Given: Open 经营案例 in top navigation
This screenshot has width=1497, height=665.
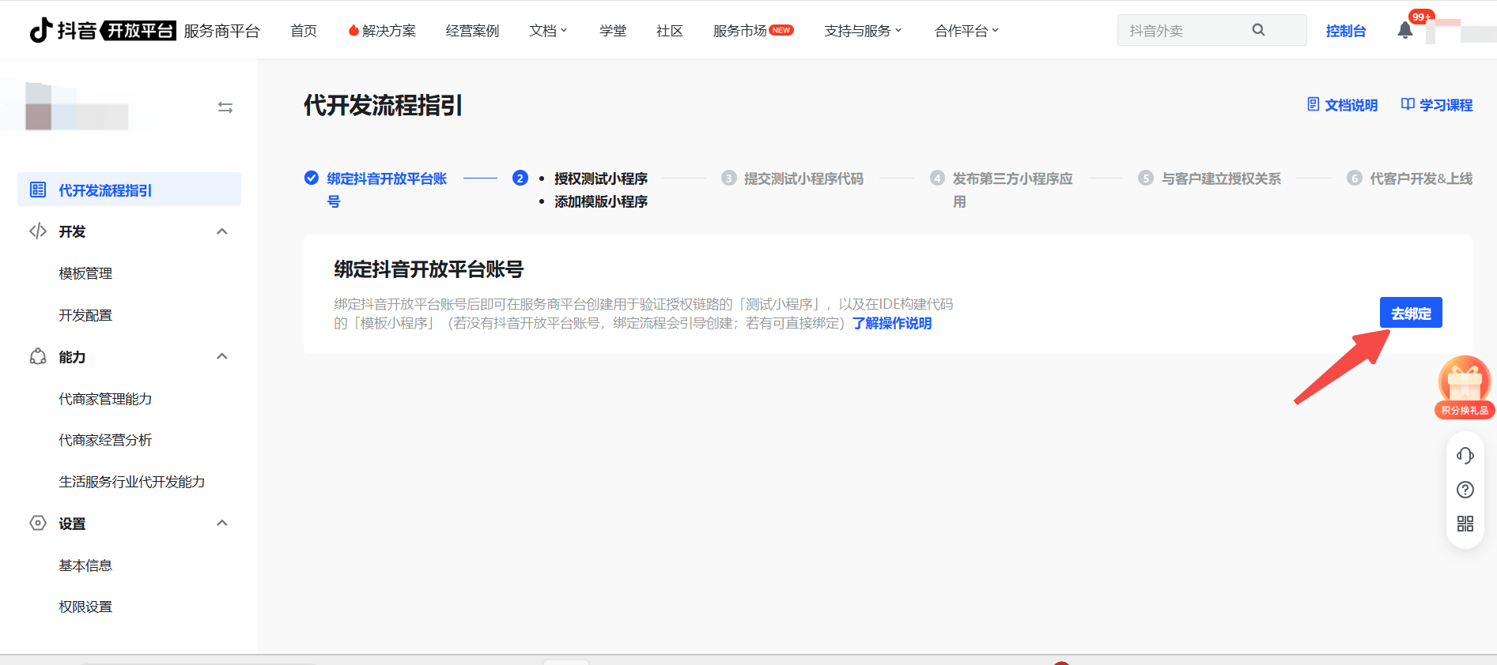Looking at the screenshot, I should coord(472,31).
